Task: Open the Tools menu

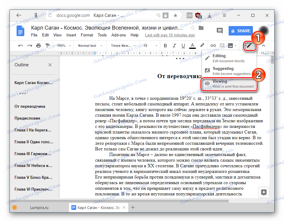Action: click(x=102, y=35)
